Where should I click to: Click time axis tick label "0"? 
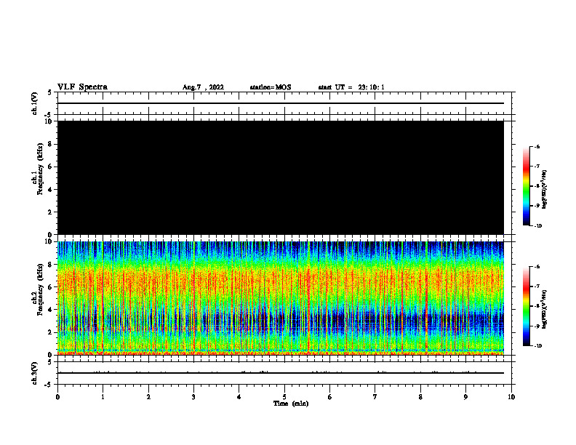pos(57,397)
